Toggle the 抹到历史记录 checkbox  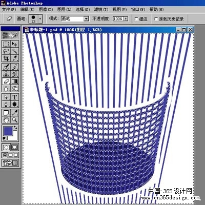[156, 19]
